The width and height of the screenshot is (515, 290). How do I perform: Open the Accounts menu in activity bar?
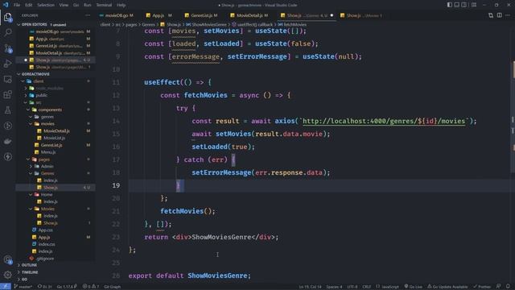(7, 259)
